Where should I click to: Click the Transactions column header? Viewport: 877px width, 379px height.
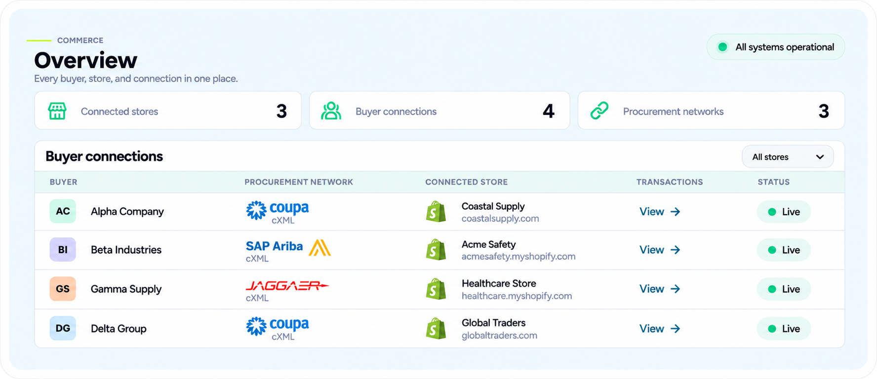pos(670,182)
